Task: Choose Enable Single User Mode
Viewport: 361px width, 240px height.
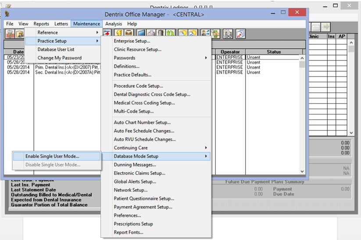Action: [57, 156]
